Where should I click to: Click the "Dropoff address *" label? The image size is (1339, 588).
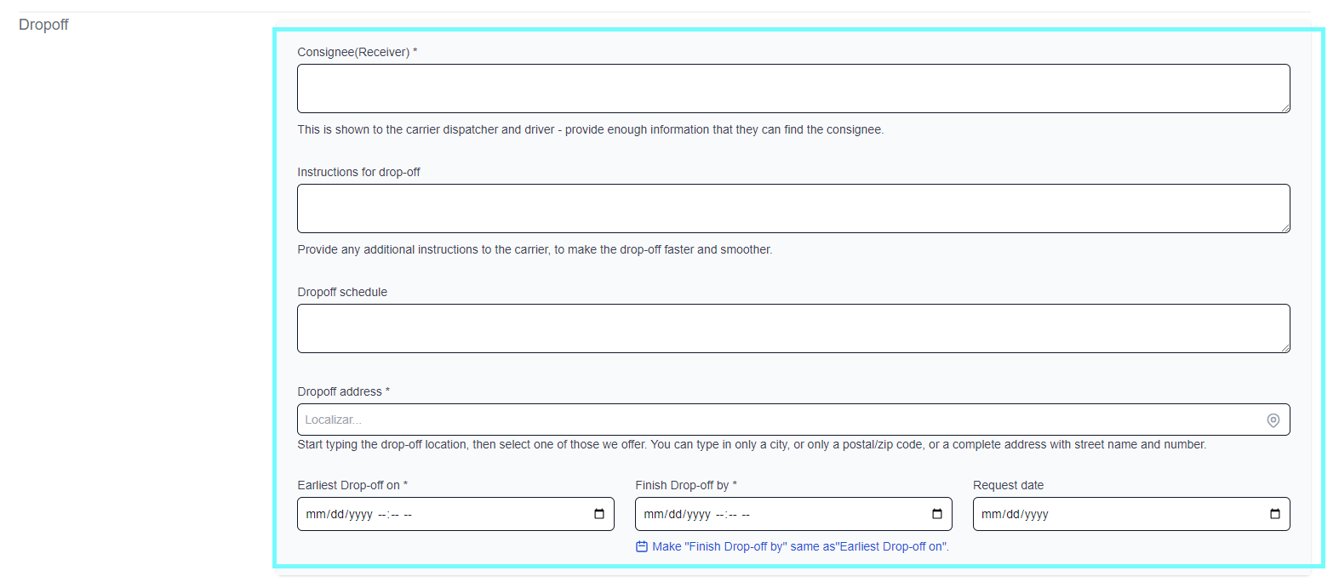coord(343,391)
